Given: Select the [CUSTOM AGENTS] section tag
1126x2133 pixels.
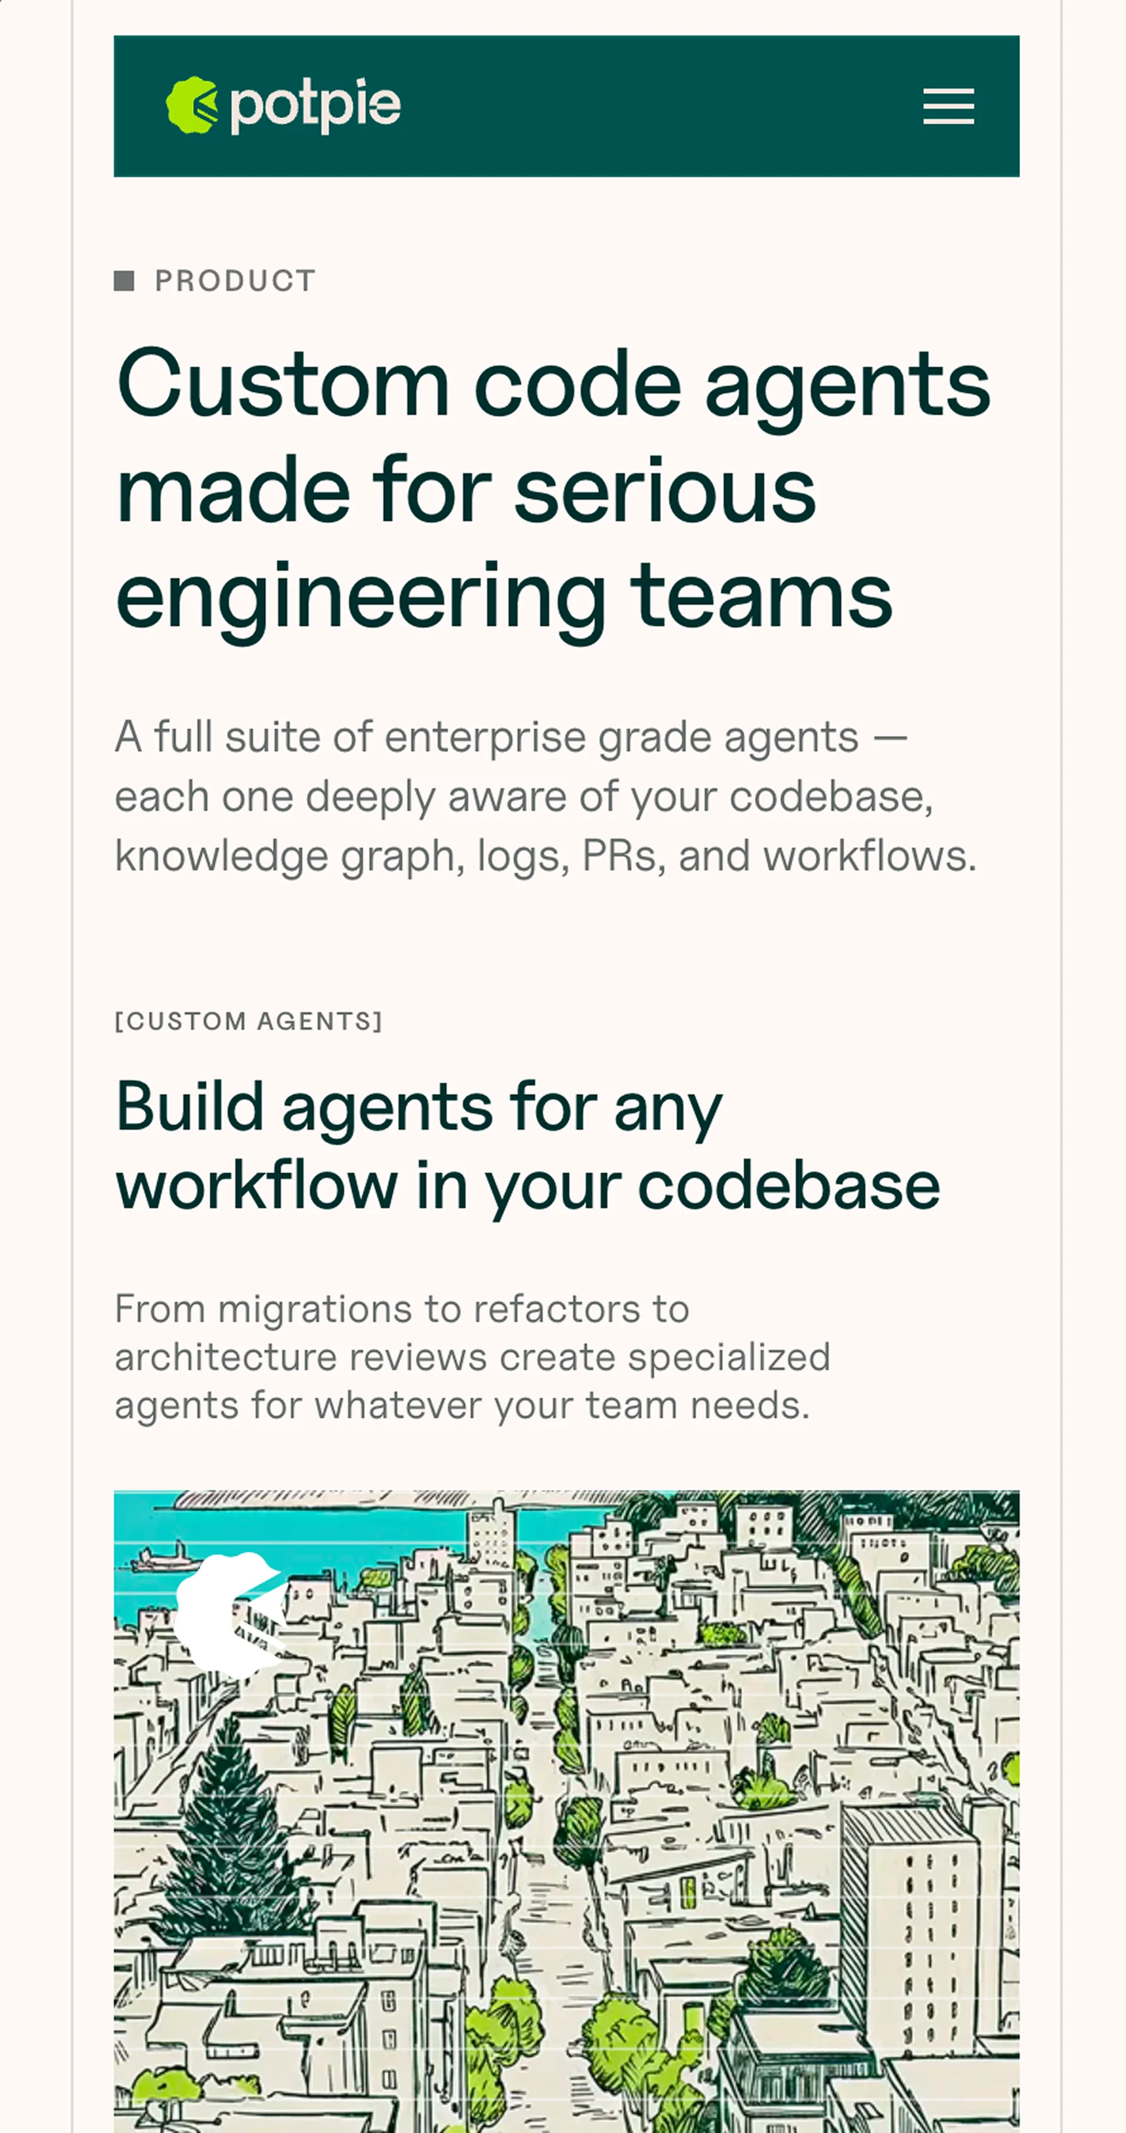Looking at the screenshot, I should click(x=249, y=1021).
